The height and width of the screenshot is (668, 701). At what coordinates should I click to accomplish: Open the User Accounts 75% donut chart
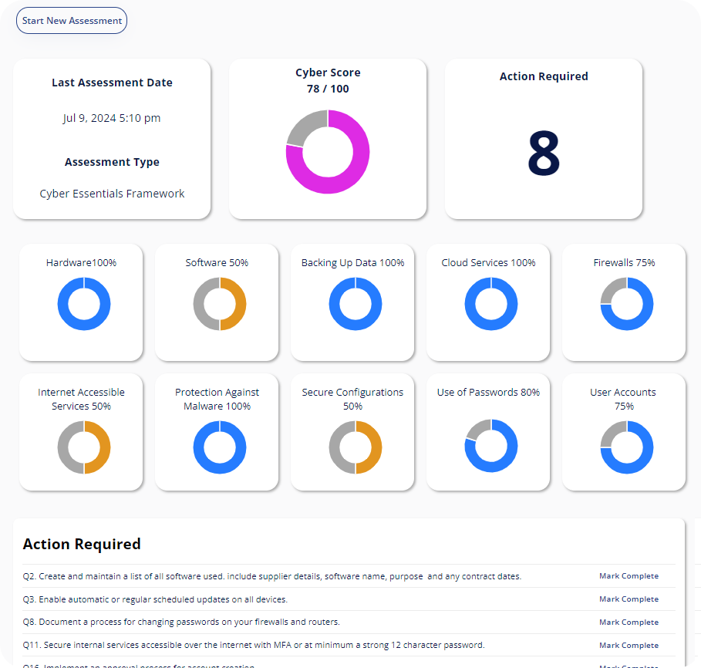[x=623, y=447]
